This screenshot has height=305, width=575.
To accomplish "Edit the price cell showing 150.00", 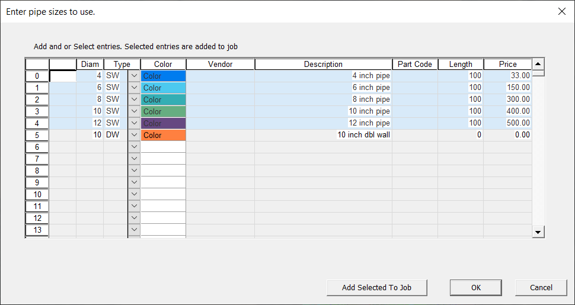I will (x=507, y=88).
